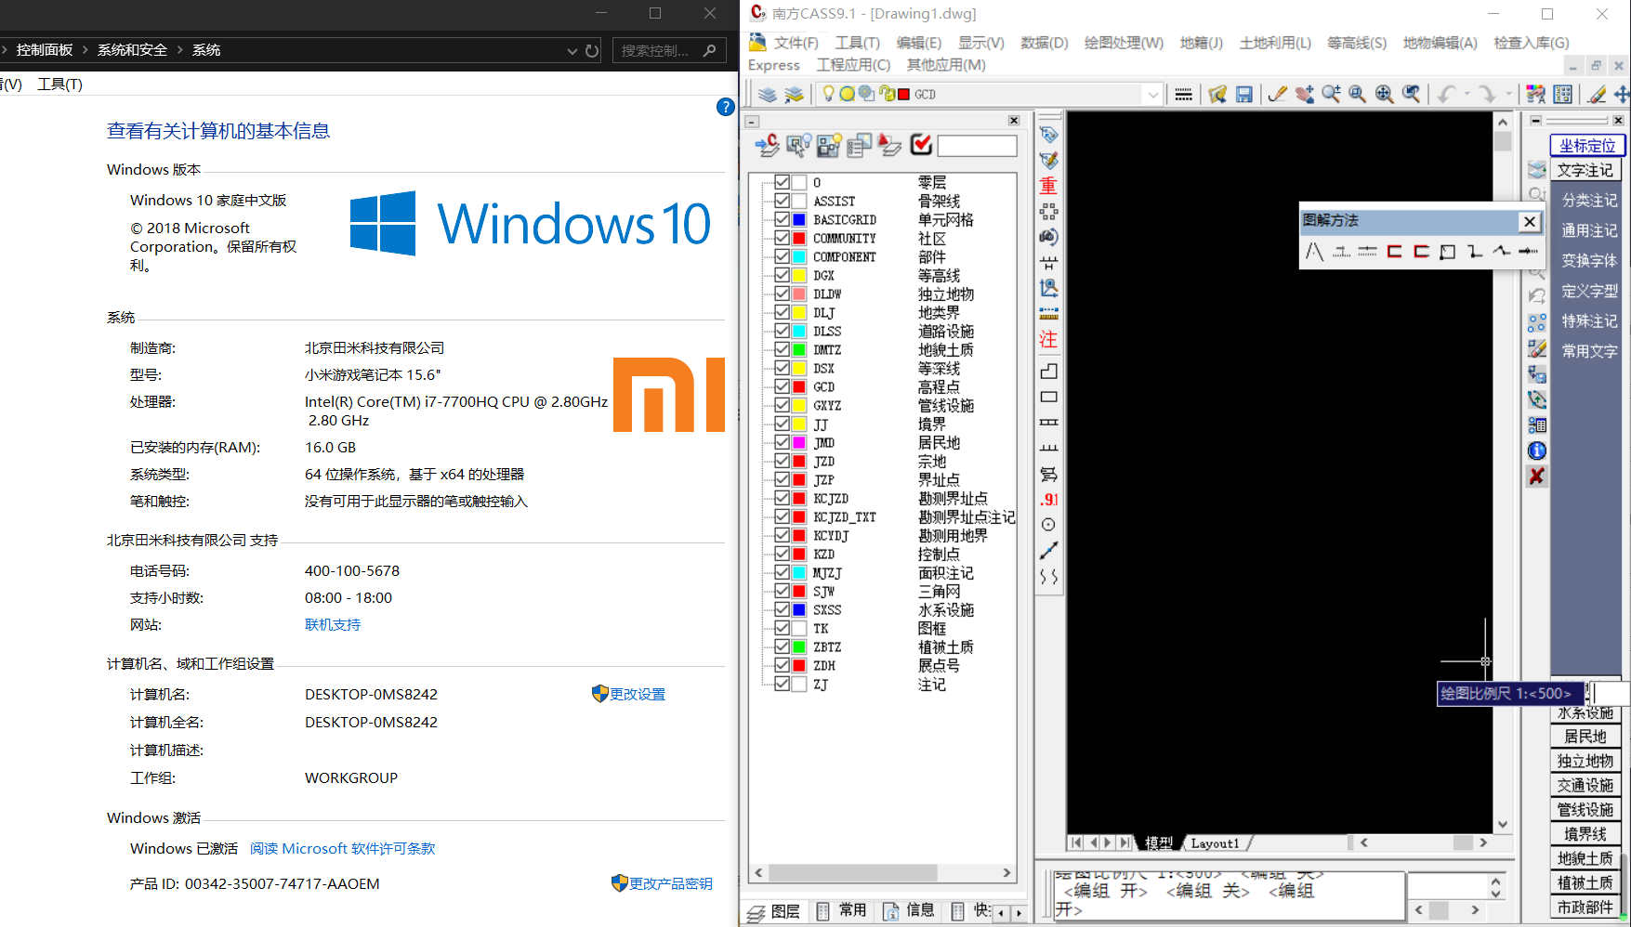Click the 坐标定位 button
Image resolution: width=1631 pixels, height=927 pixels.
(1587, 146)
